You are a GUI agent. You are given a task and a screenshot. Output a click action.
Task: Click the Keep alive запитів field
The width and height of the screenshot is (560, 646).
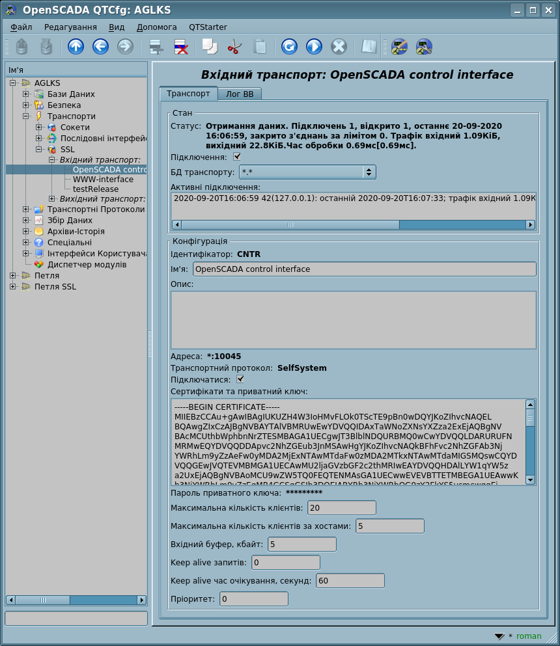[x=286, y=562]
